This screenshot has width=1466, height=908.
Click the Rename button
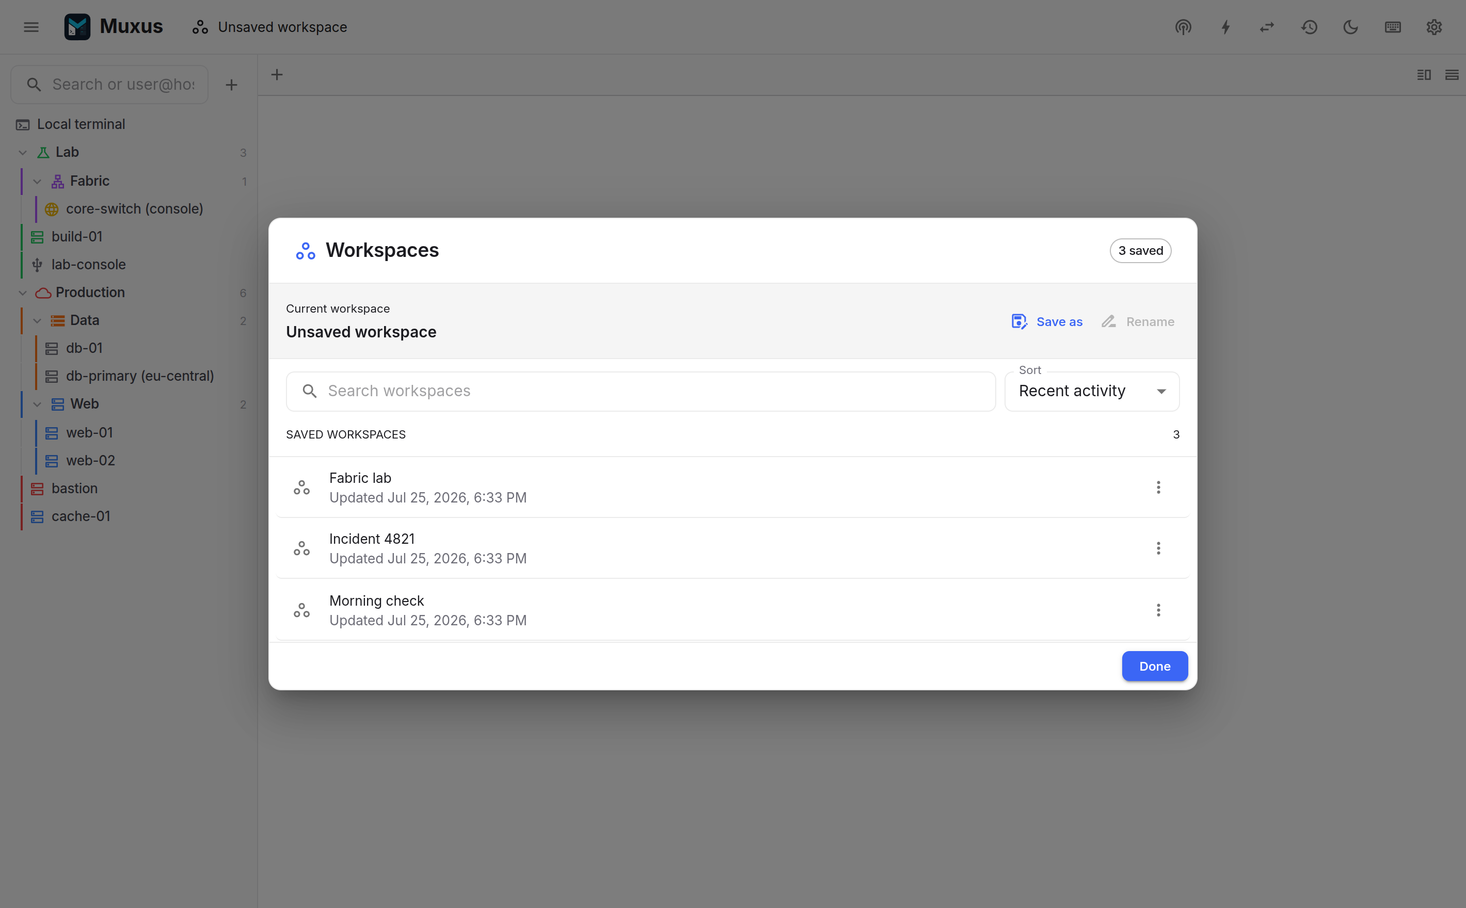pyautogui.click(x=1137, y=322)
